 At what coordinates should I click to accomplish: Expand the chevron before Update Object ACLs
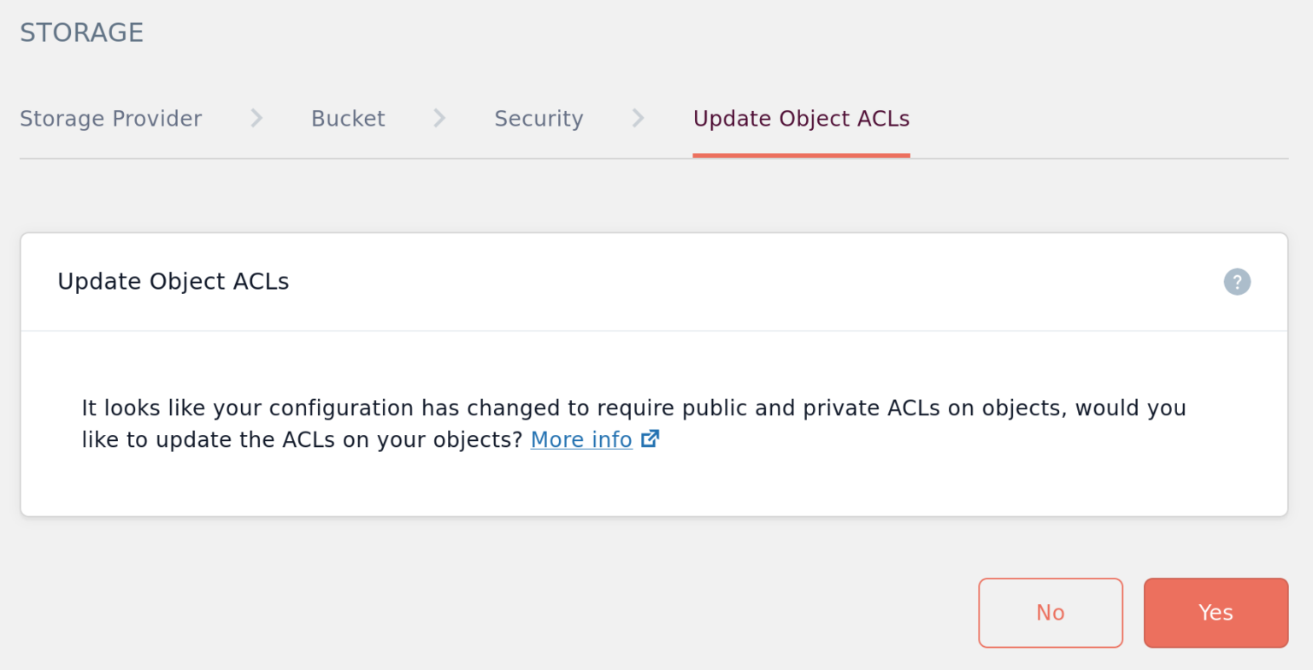coord(638,118)
